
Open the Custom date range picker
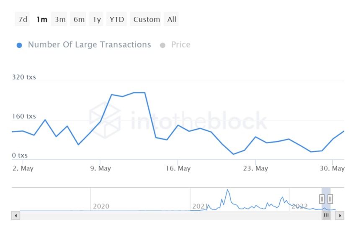[147, 19]
